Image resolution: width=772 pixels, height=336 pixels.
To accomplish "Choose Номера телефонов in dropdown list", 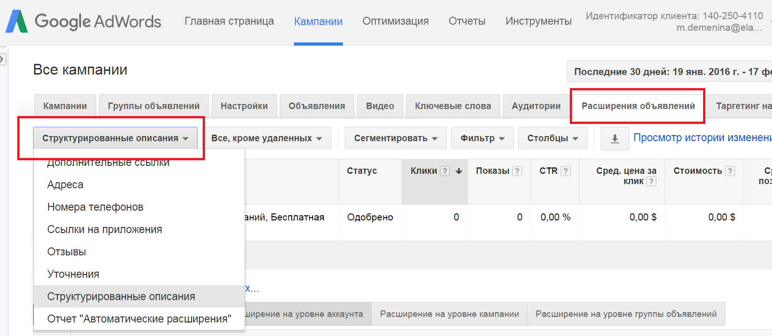I will (95, 207).
